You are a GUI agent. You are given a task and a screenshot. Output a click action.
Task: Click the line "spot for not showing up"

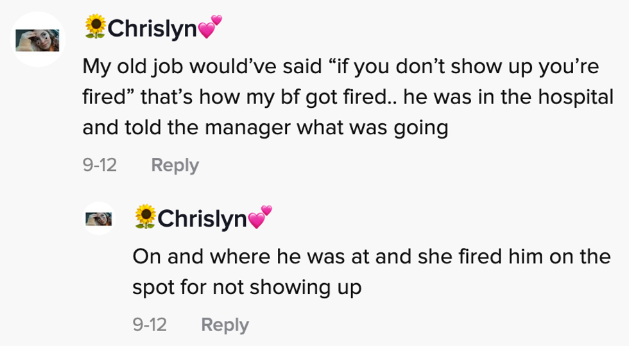coord(247,288)
